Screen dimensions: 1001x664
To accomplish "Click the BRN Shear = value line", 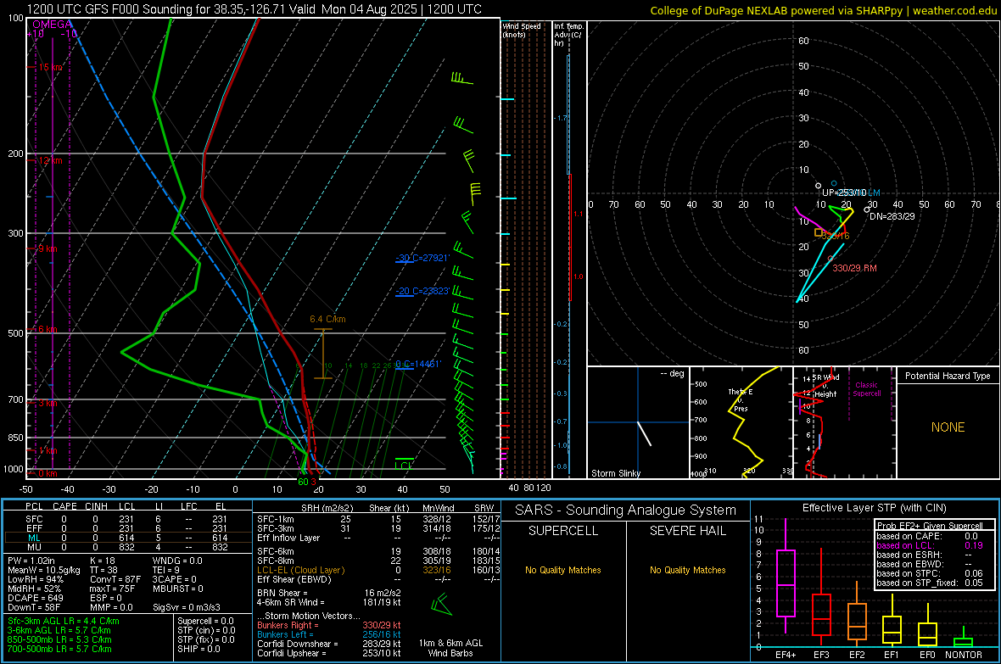I will pyautogui.click(x=329, y=593).
